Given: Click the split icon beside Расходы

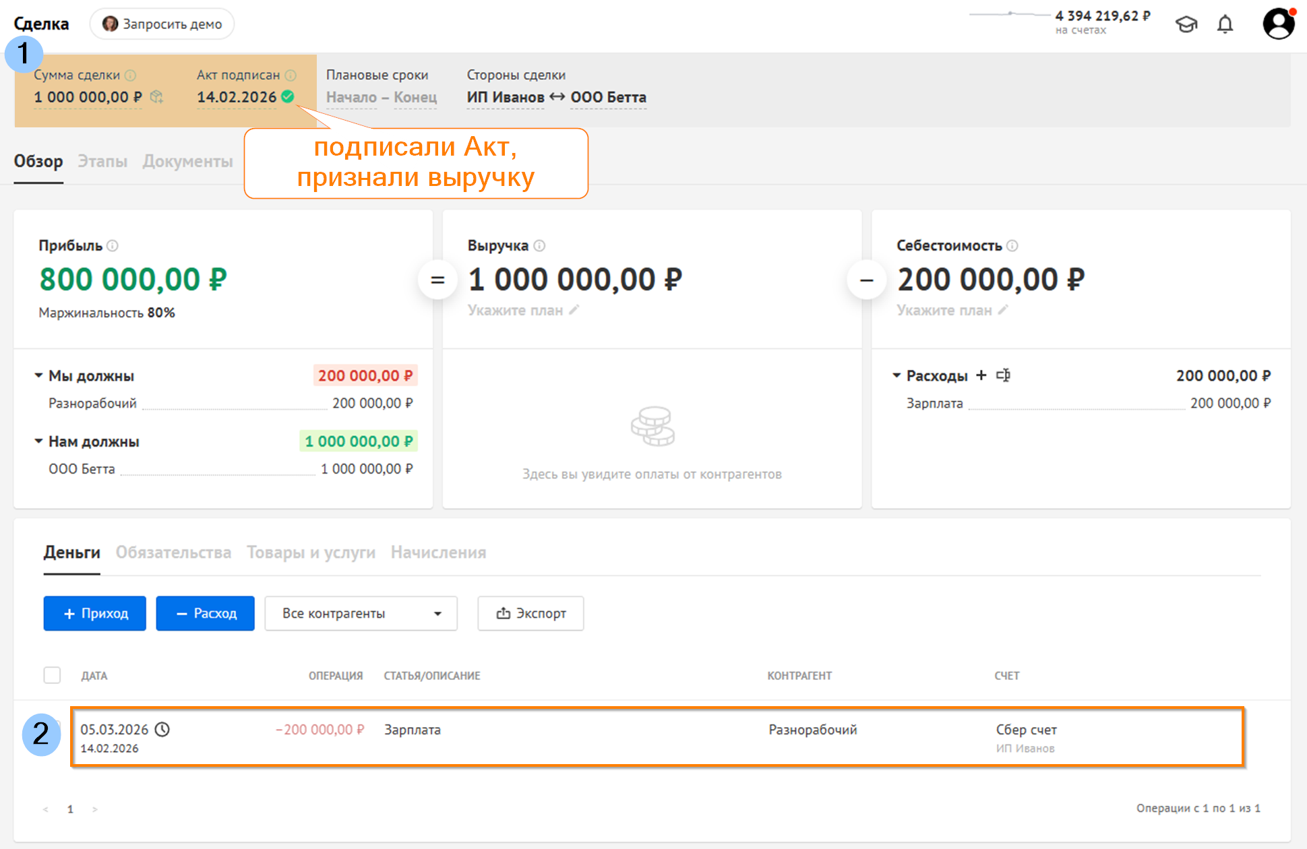Looking at the screenshot, I should [x=1003, y=375].
